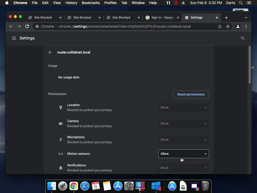
Task: Click the Notifications bell icon
Action: (x=61, y=168)
